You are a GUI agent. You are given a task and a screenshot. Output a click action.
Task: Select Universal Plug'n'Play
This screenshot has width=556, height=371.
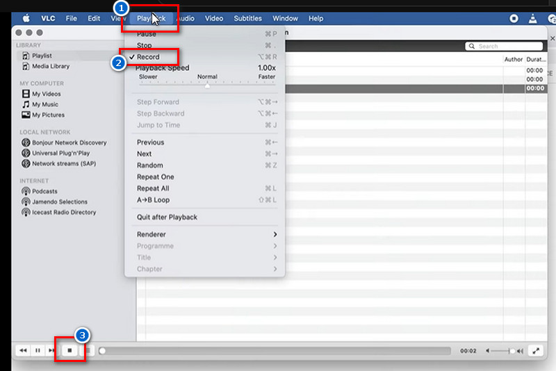click(x=61, y=153)
